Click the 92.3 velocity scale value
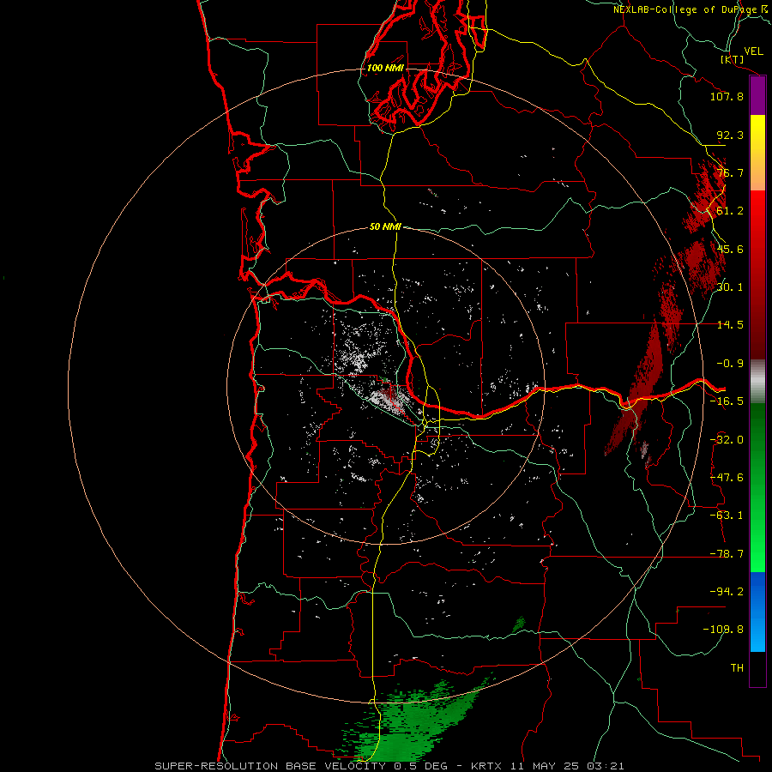The height and width of the screenshot is (772, 772). 730,135
